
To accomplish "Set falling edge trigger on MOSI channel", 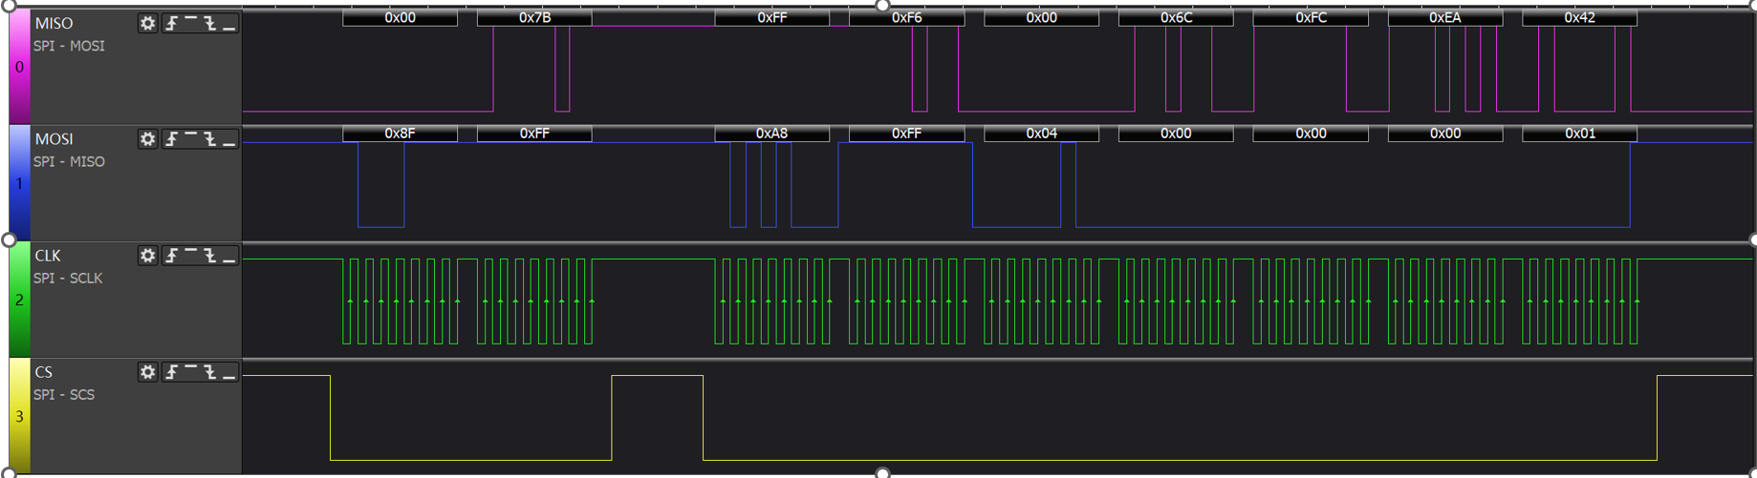I will (210, 139).
